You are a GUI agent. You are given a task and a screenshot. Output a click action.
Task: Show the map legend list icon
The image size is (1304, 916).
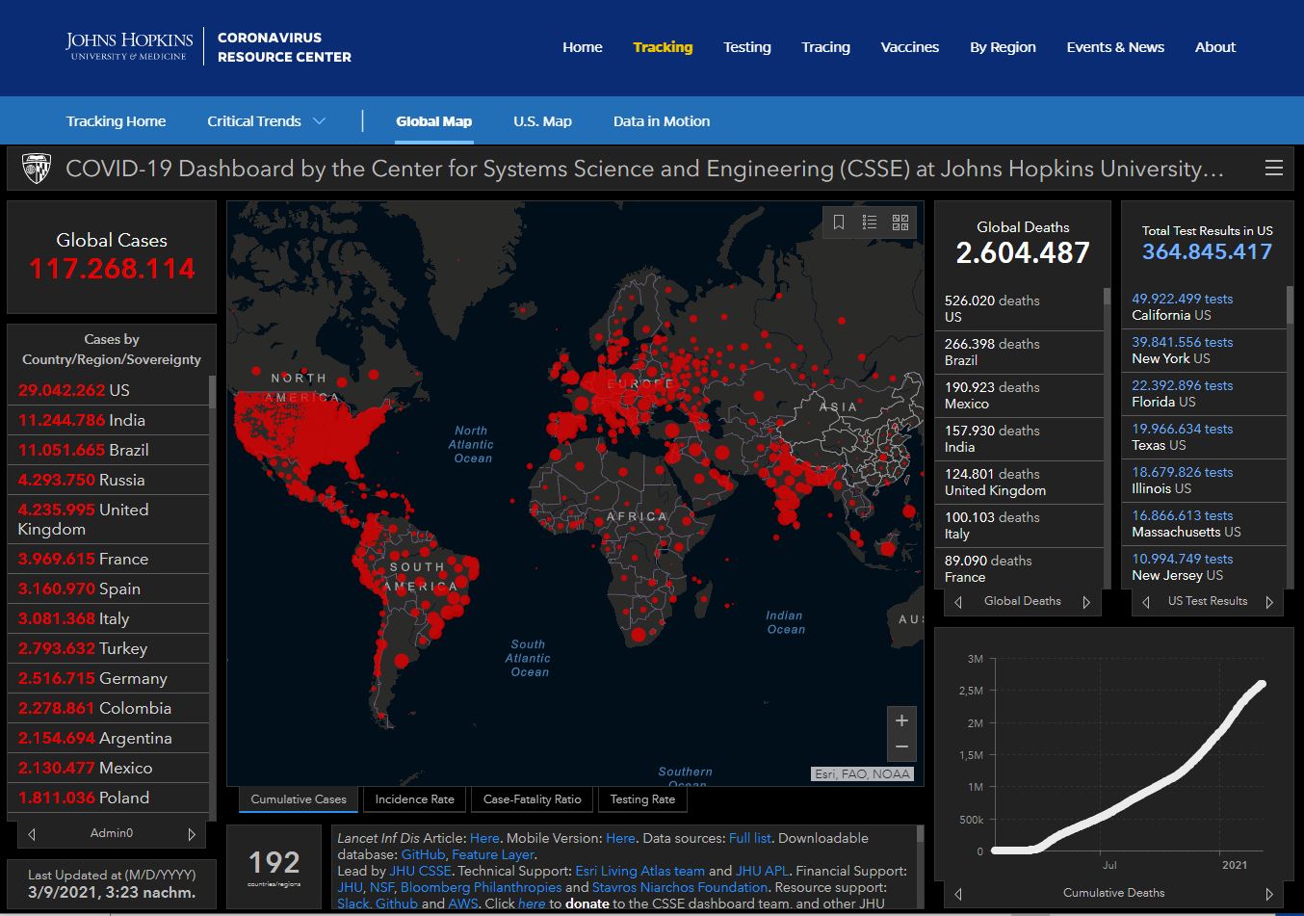tap(870, 222)
